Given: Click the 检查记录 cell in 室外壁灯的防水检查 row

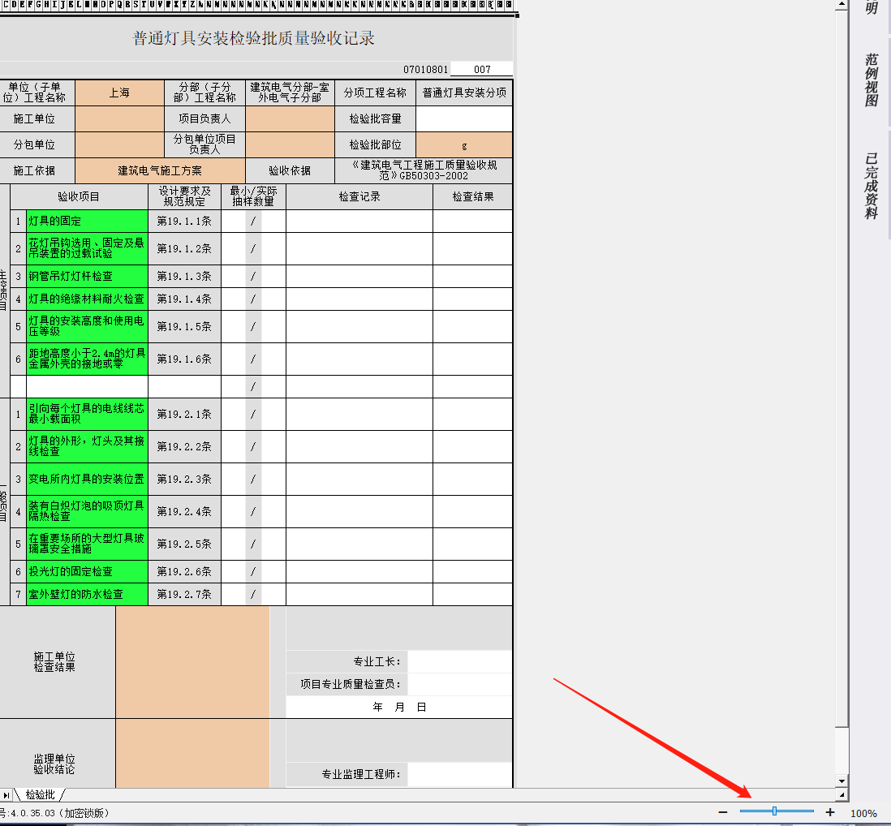Looking at the screenshot, I should point(359,594).
